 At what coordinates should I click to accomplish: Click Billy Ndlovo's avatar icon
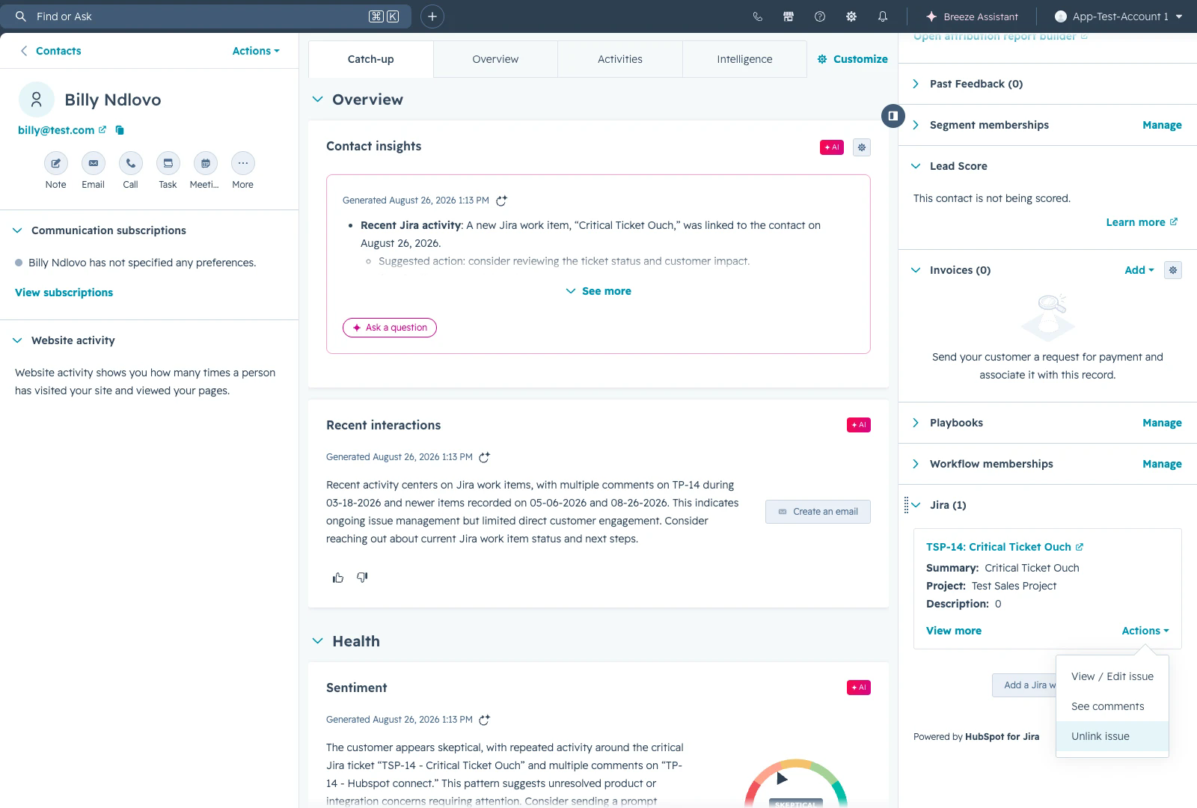click(x=36, y=100)
